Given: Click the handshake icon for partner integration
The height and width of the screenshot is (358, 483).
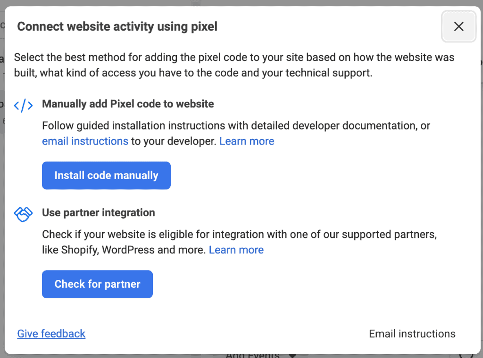Looking at the screenshot, I should (x=23, y=213).
